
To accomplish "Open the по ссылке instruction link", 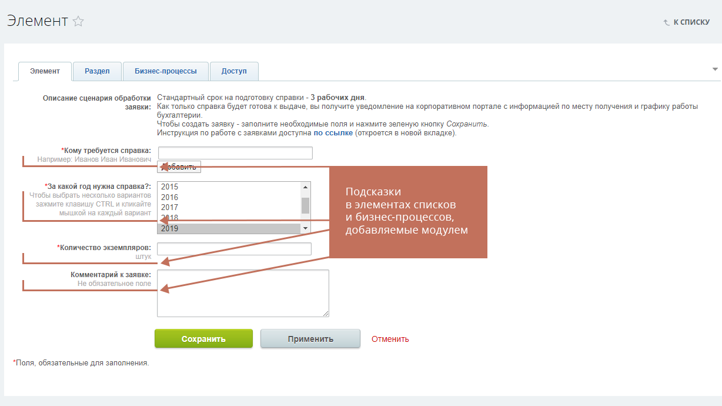I will (x=333, y=133).
